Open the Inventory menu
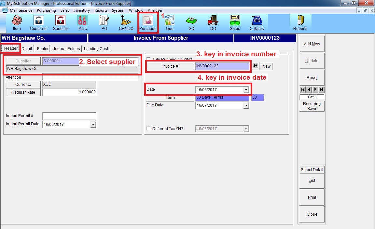 click(x=81, y=10)
